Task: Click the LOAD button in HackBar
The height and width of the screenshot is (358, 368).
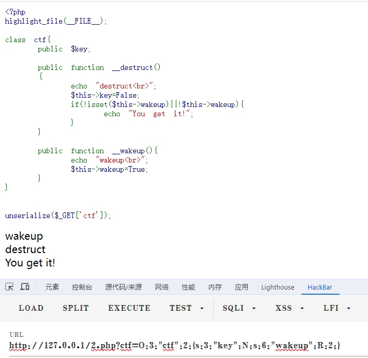Action: [31, 308]
